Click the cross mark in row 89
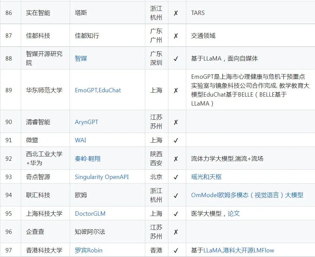This screenshot has width=315, height=257. [x=176, y=90]
